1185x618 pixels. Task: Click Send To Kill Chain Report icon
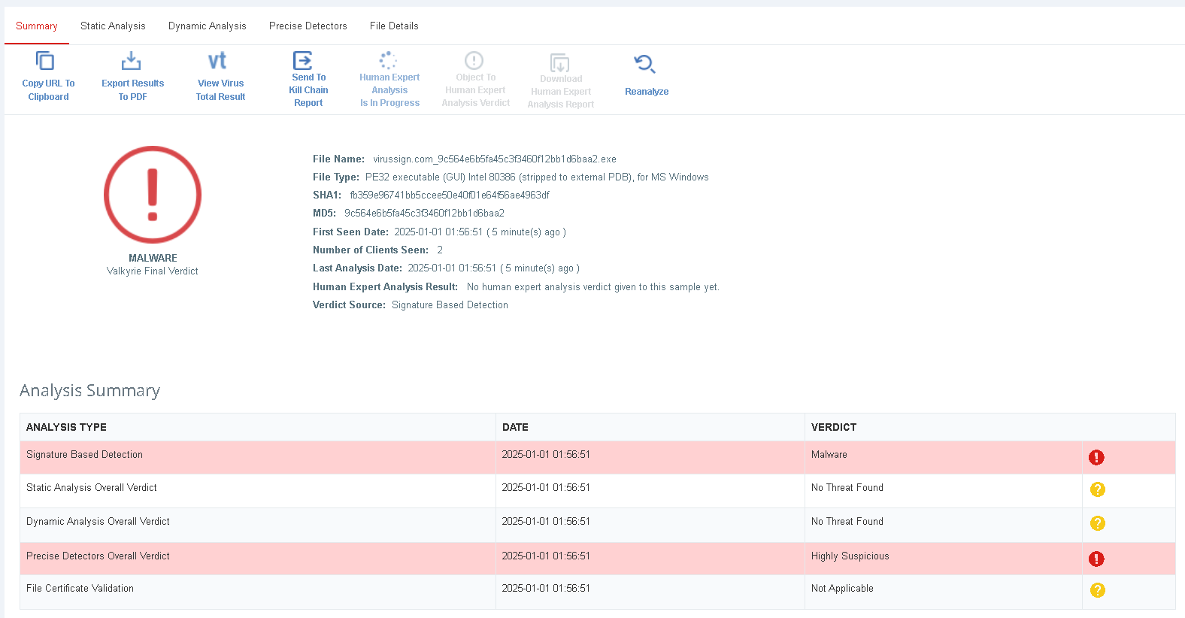click(x=302, y=61)
